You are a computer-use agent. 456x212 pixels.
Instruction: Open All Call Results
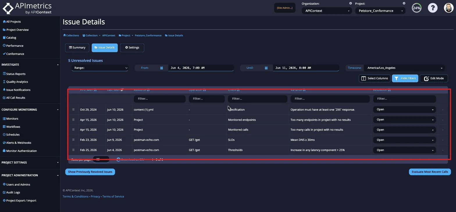click(x=14, y=98)
